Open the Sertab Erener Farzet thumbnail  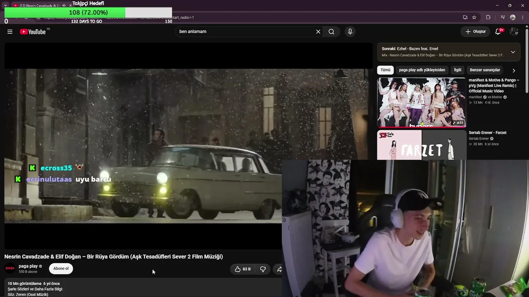(x=422, y=145)
